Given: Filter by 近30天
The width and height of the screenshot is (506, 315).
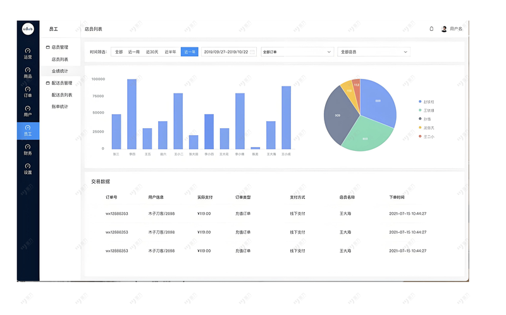Looking at the screenshot, I should pyautogui.click(x=152, y=52).
